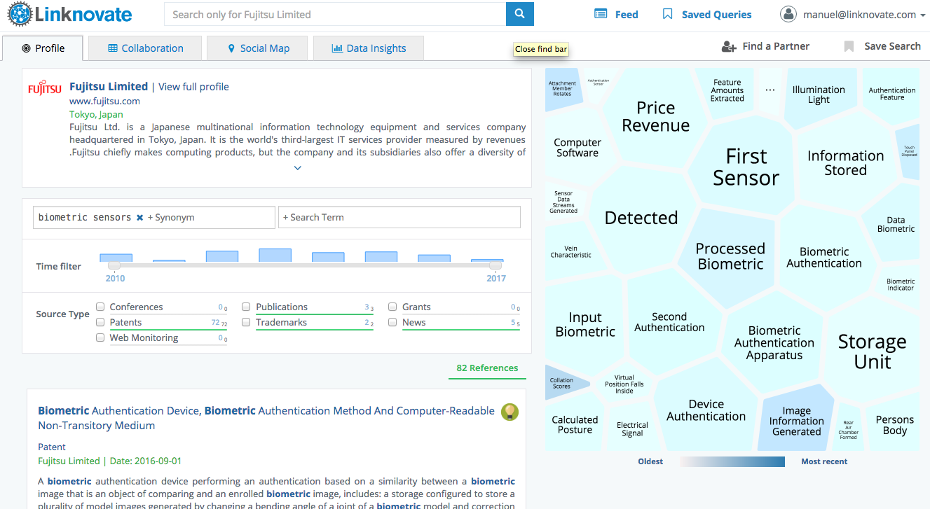This screenshot has width=930, height=509.
Task: Open the Feed icon link
Action: click(601, 14)
